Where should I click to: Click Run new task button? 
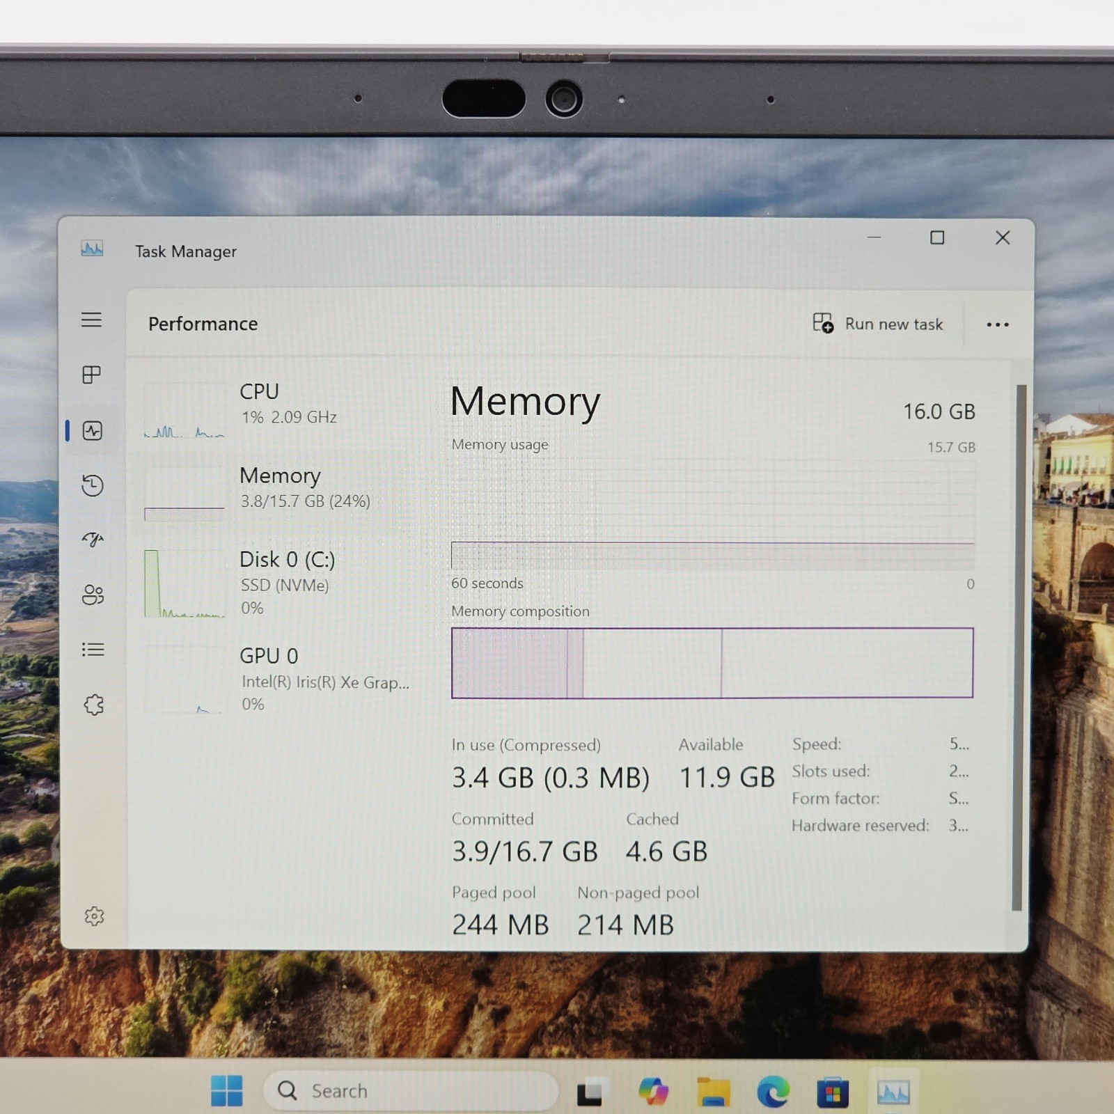[878, 324]
